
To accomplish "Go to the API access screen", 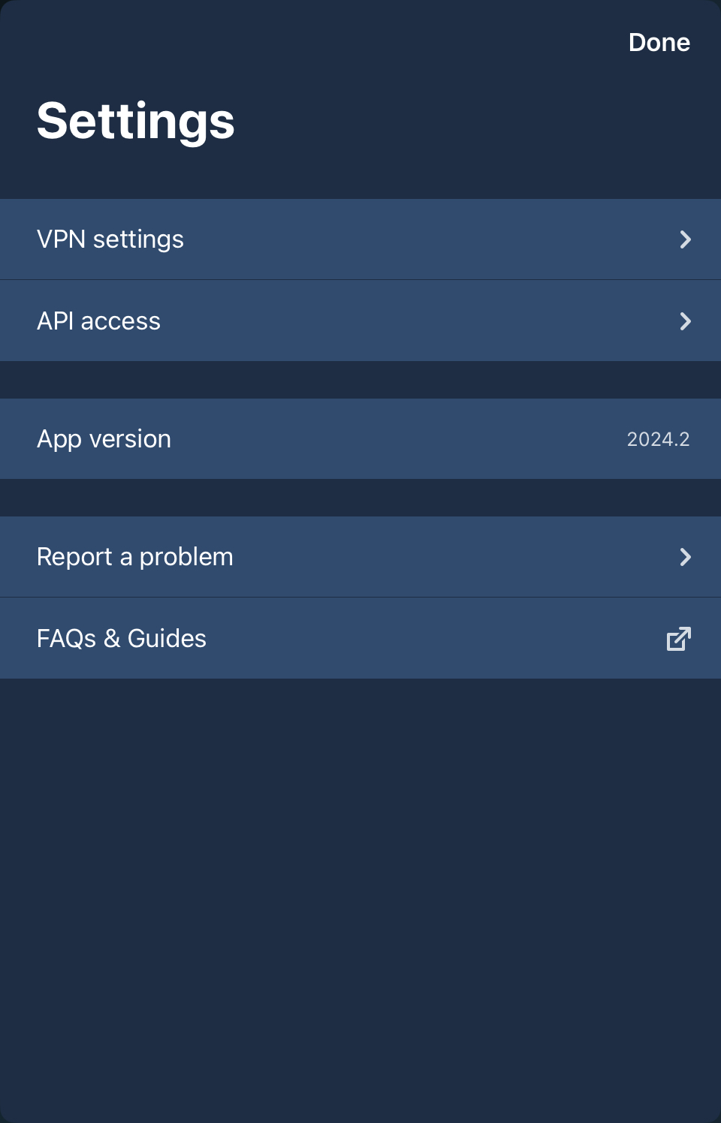I will click(360, 321).
